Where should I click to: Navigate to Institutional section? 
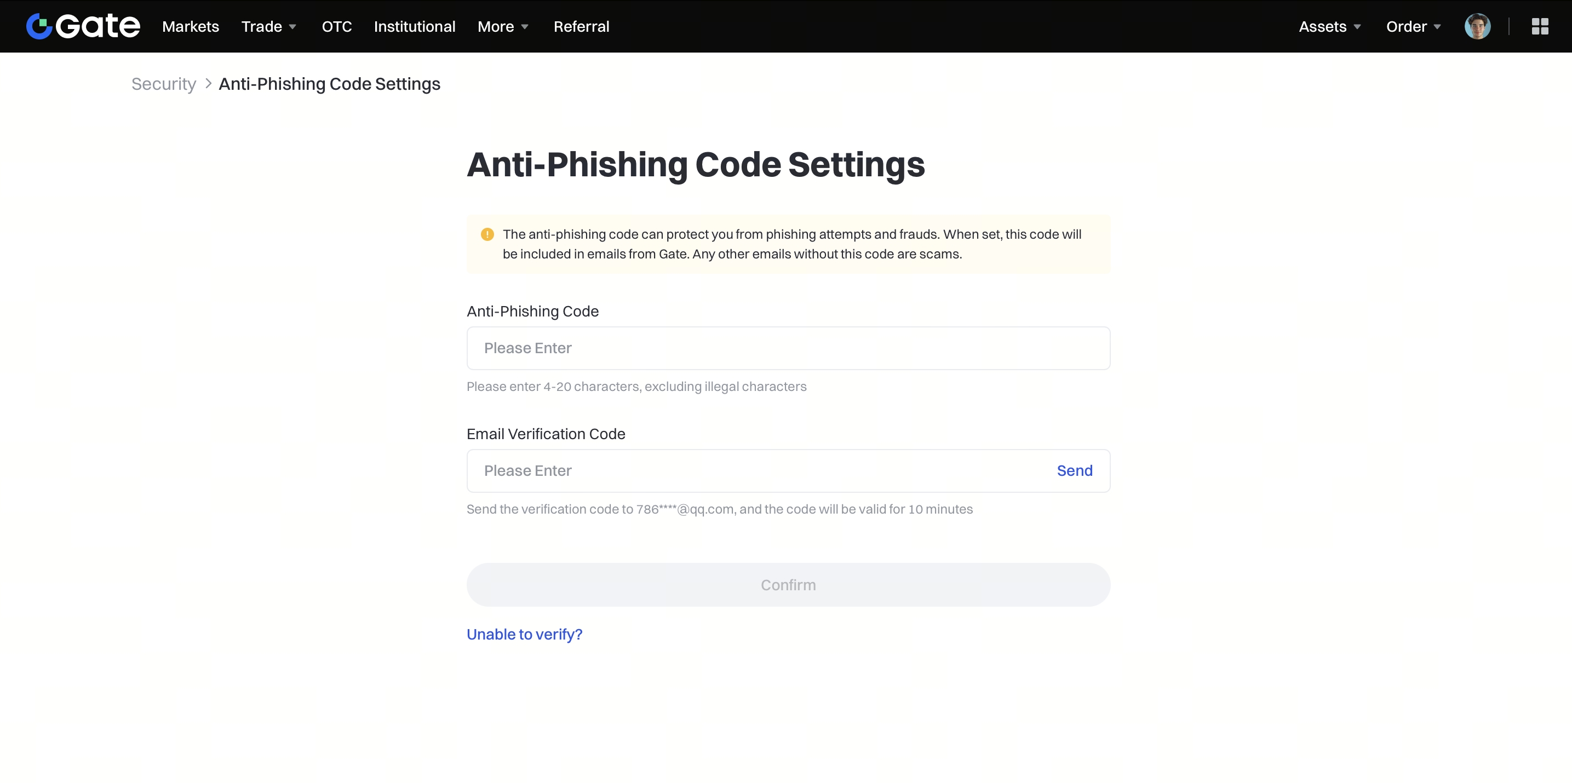[414, 26]
